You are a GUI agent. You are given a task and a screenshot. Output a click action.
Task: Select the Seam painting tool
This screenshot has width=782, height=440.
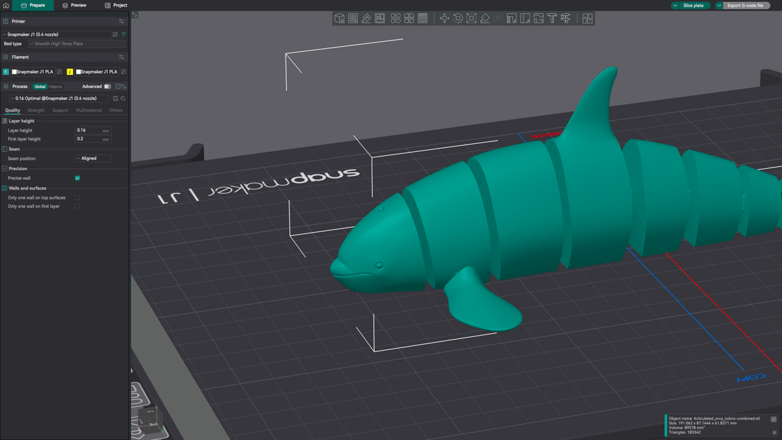click(525, 18)
